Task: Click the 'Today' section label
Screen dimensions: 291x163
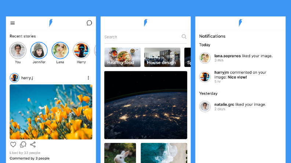Action: tap(205, 45)
